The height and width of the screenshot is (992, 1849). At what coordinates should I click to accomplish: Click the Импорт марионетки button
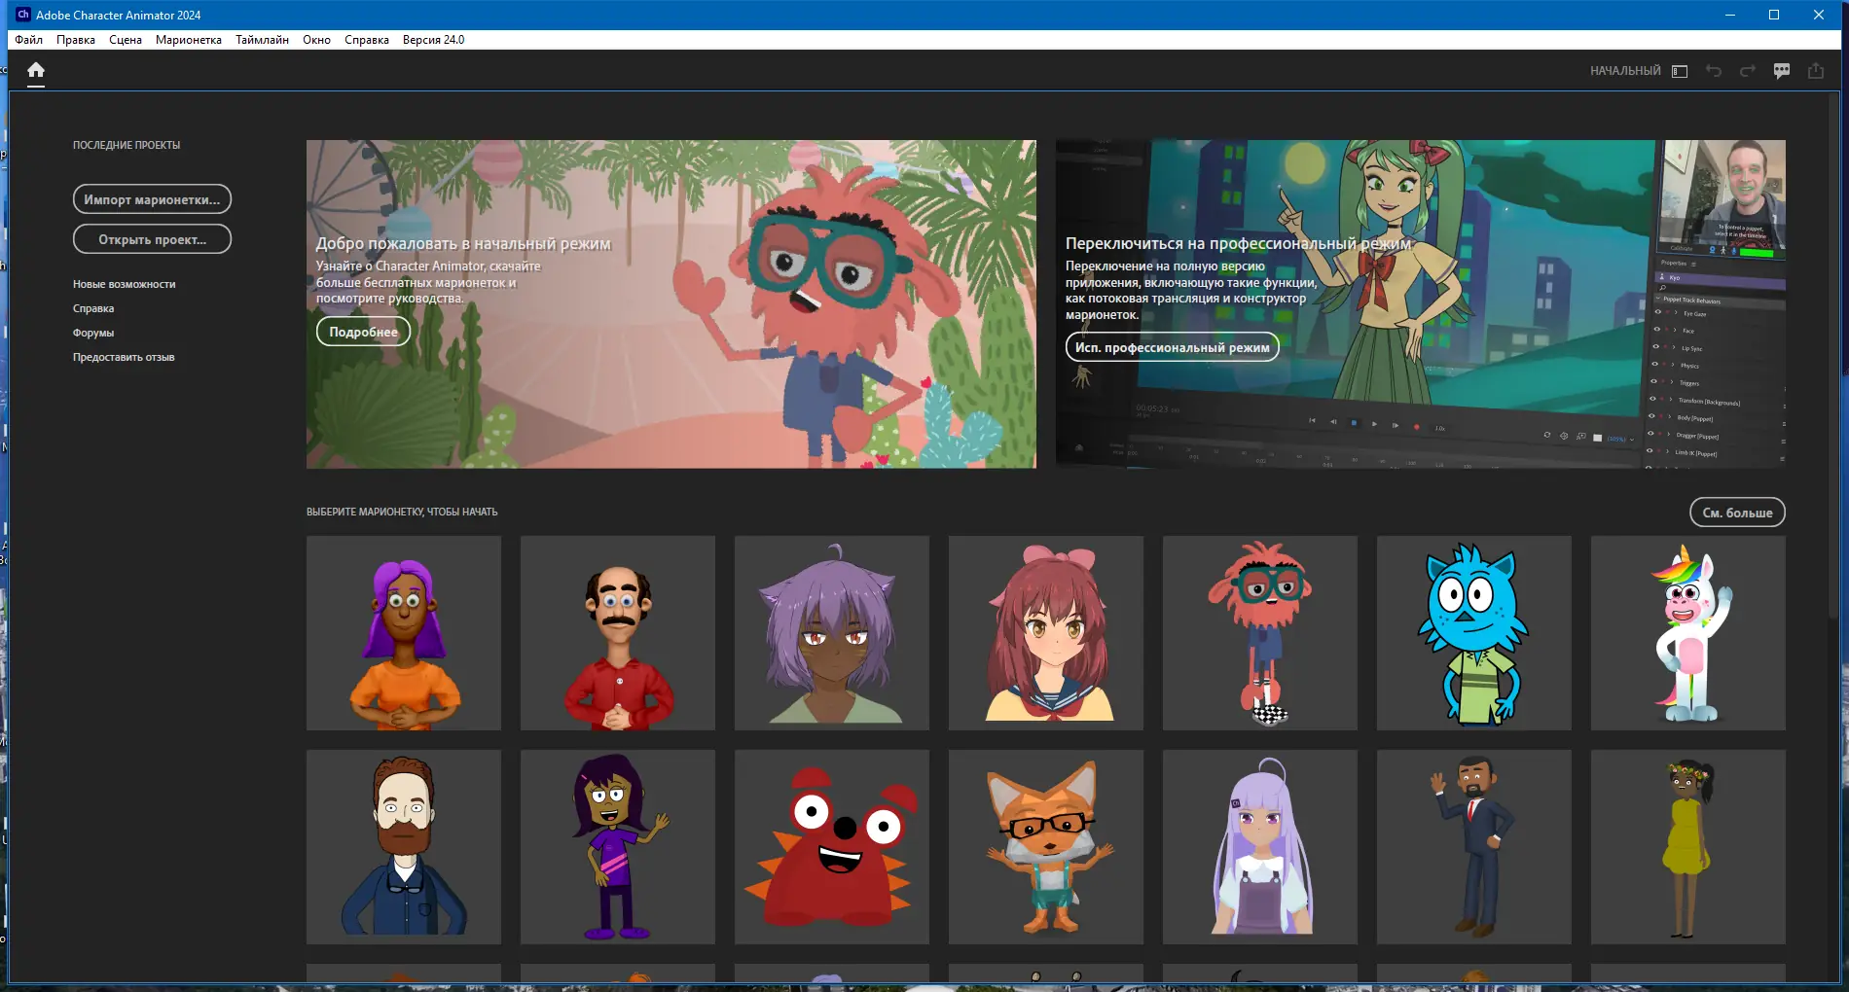152,198
